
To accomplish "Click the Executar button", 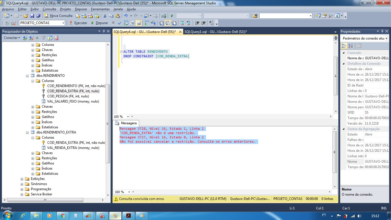I will pos(78,23).
